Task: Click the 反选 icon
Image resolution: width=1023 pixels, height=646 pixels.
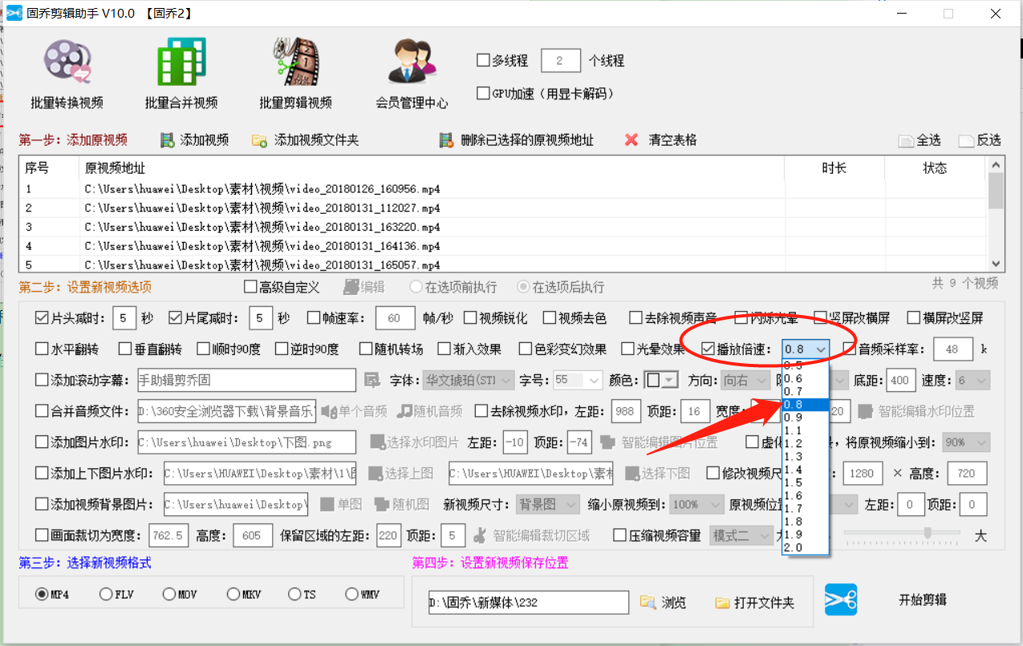Action: [x=966, y=140]
